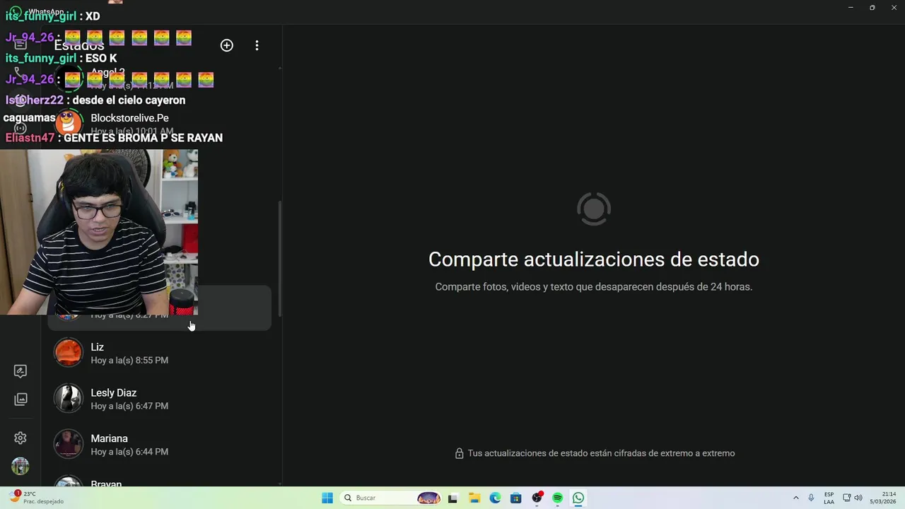
Task: Open the Chats tab in WhatsApp sidebar
Action: click(21, 45)
